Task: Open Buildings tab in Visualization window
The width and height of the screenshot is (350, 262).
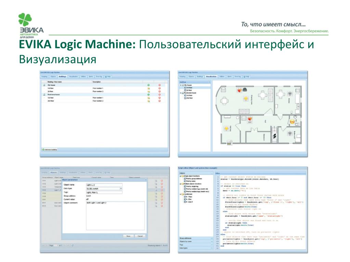Action: pyautogui.click(x=200, y=77)
